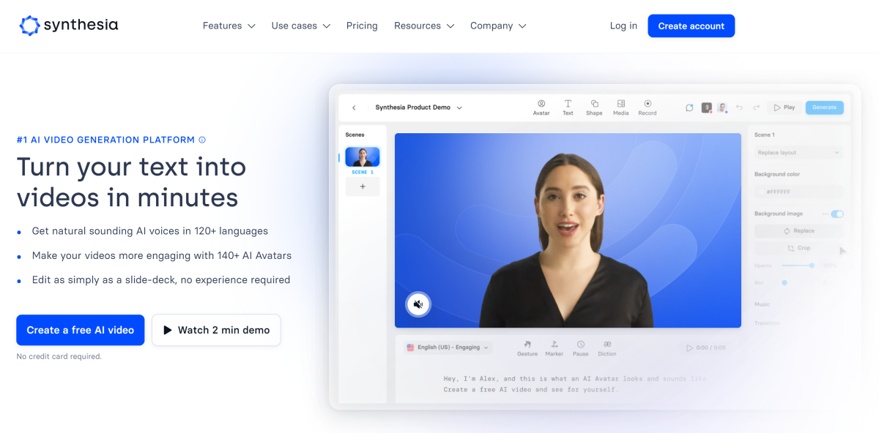879x433 pixels.
Task: Play the Watch 2 min demo video
Action: [x=216, y=330]
